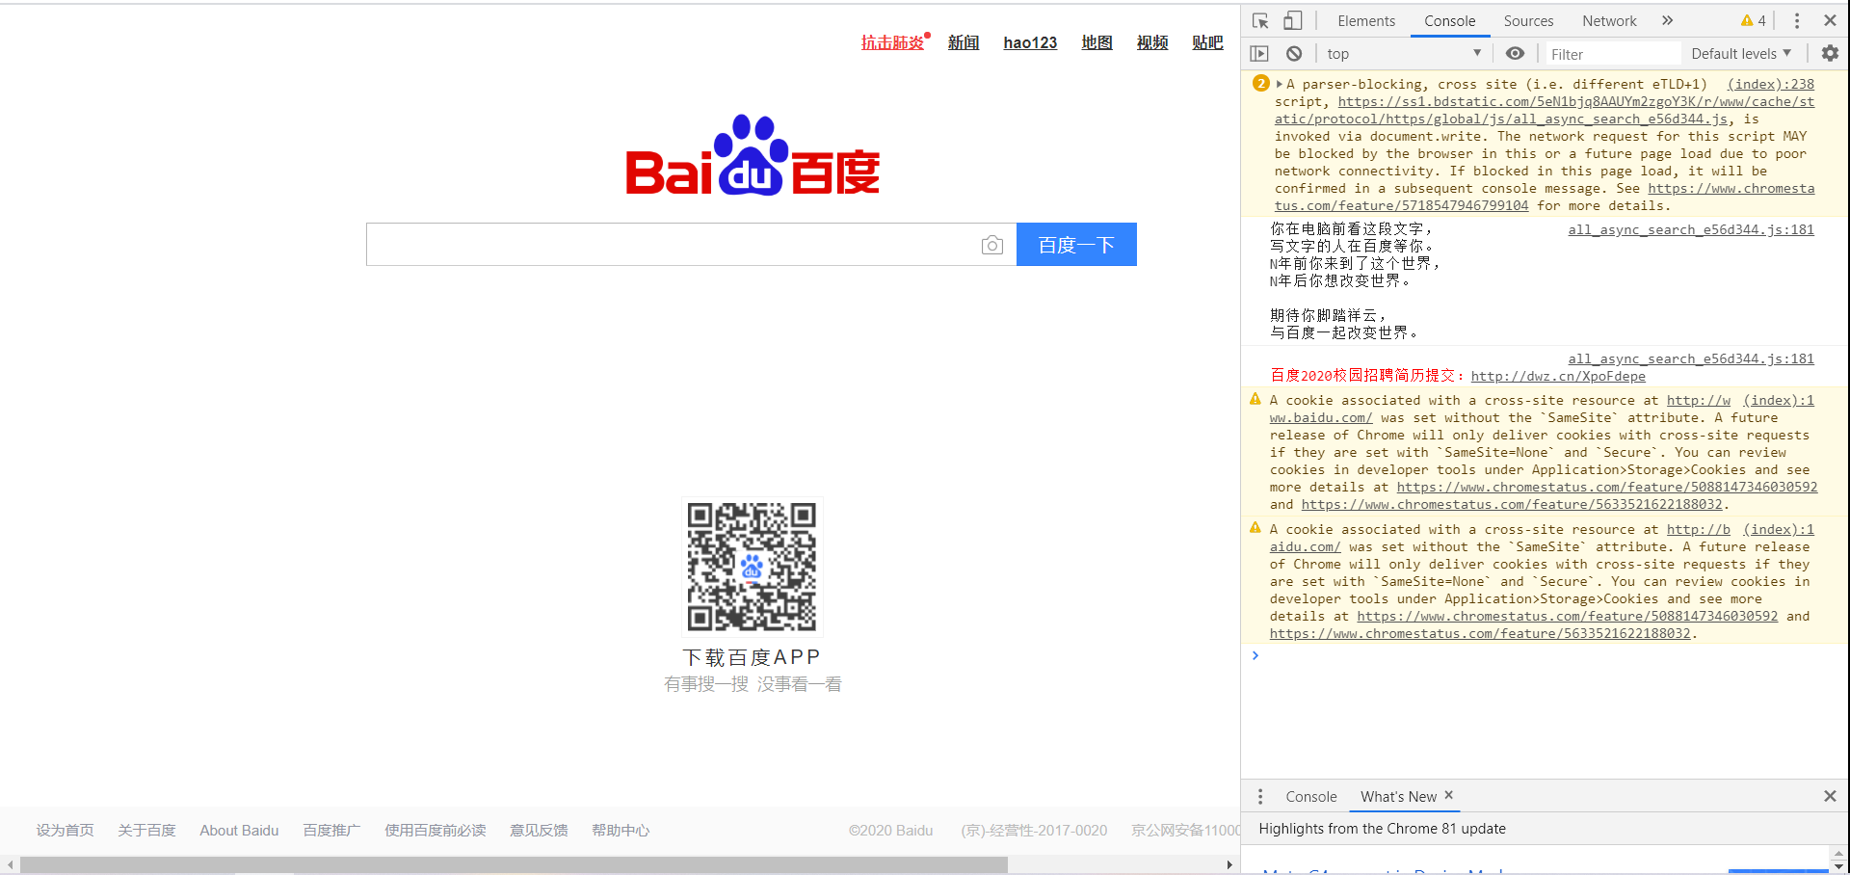Open the 'top' frame context dropdown
Image resolution: width=1850 pixels, height=875 pixels.
(x=1402, y=53)
